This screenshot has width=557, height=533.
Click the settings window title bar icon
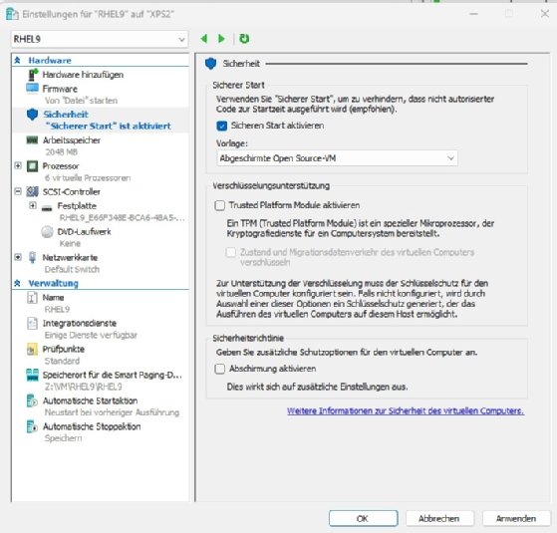(12, 14)
